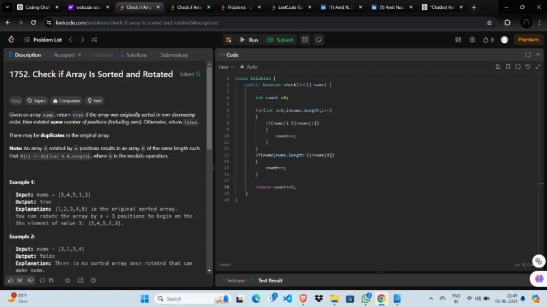Image resolution: width=547 pixels, height=307 pixels.
Task: Reset code to default icon
Action: point(528,66)
